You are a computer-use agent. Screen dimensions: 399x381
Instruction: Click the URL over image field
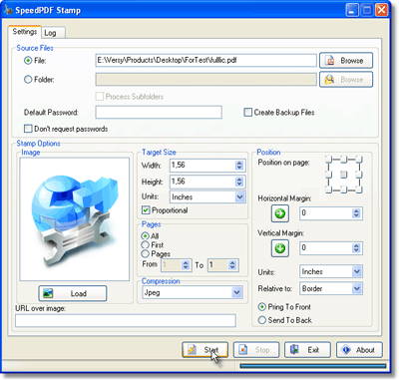(x=126, y=320)
